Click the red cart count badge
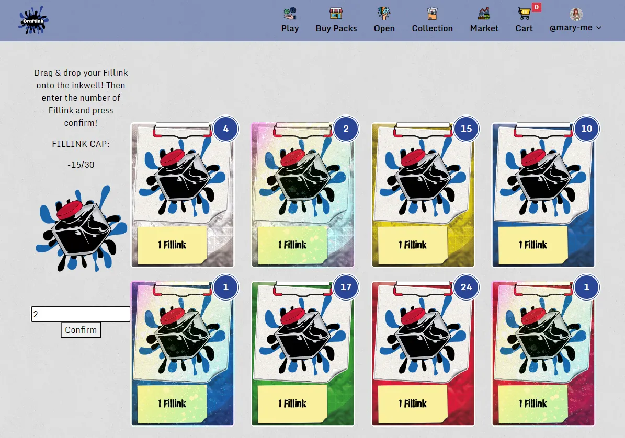The height and width of the screenshot is (438, 625). click(x=537, y=7)
